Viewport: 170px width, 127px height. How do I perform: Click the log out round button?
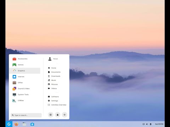pos(51,115)
